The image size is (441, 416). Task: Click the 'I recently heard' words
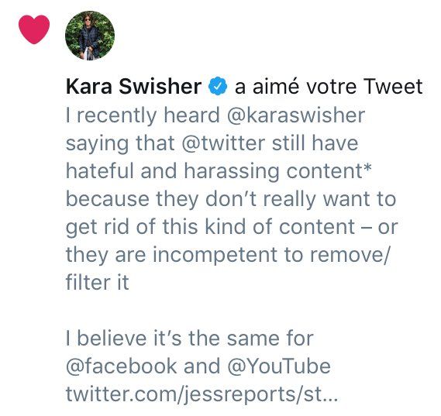click(x=143, y=115)
